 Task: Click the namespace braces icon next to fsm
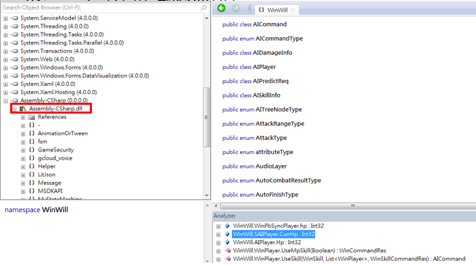coord(32,142)
